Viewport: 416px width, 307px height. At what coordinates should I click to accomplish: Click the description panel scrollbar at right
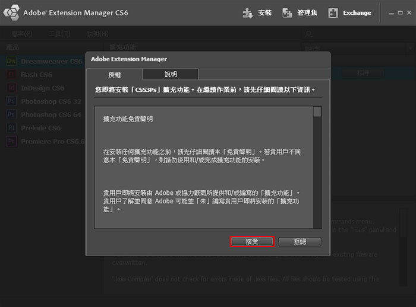[x=403, y=247]
